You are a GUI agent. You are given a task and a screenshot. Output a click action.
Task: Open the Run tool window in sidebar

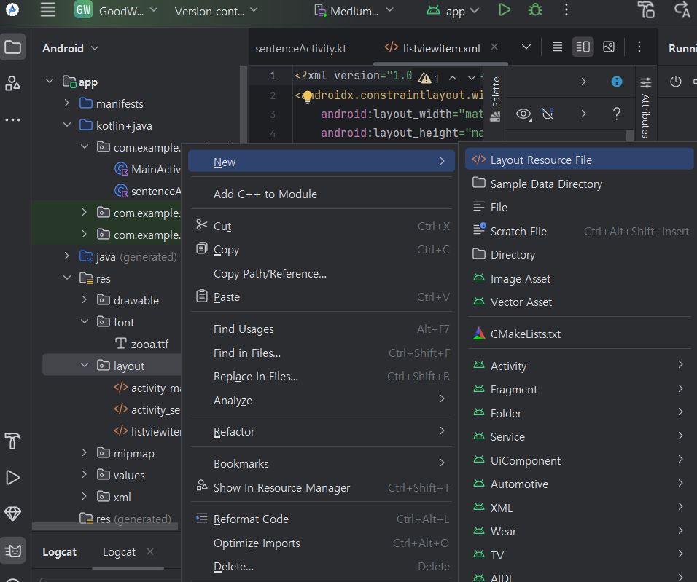(x=13, y=478)
